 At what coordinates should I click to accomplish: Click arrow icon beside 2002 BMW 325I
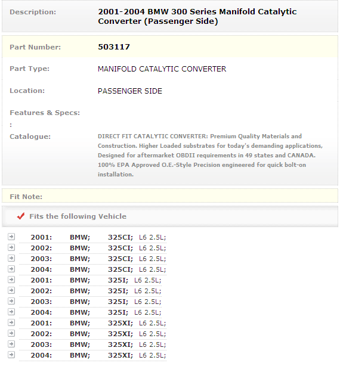click(x=11, y=290)
